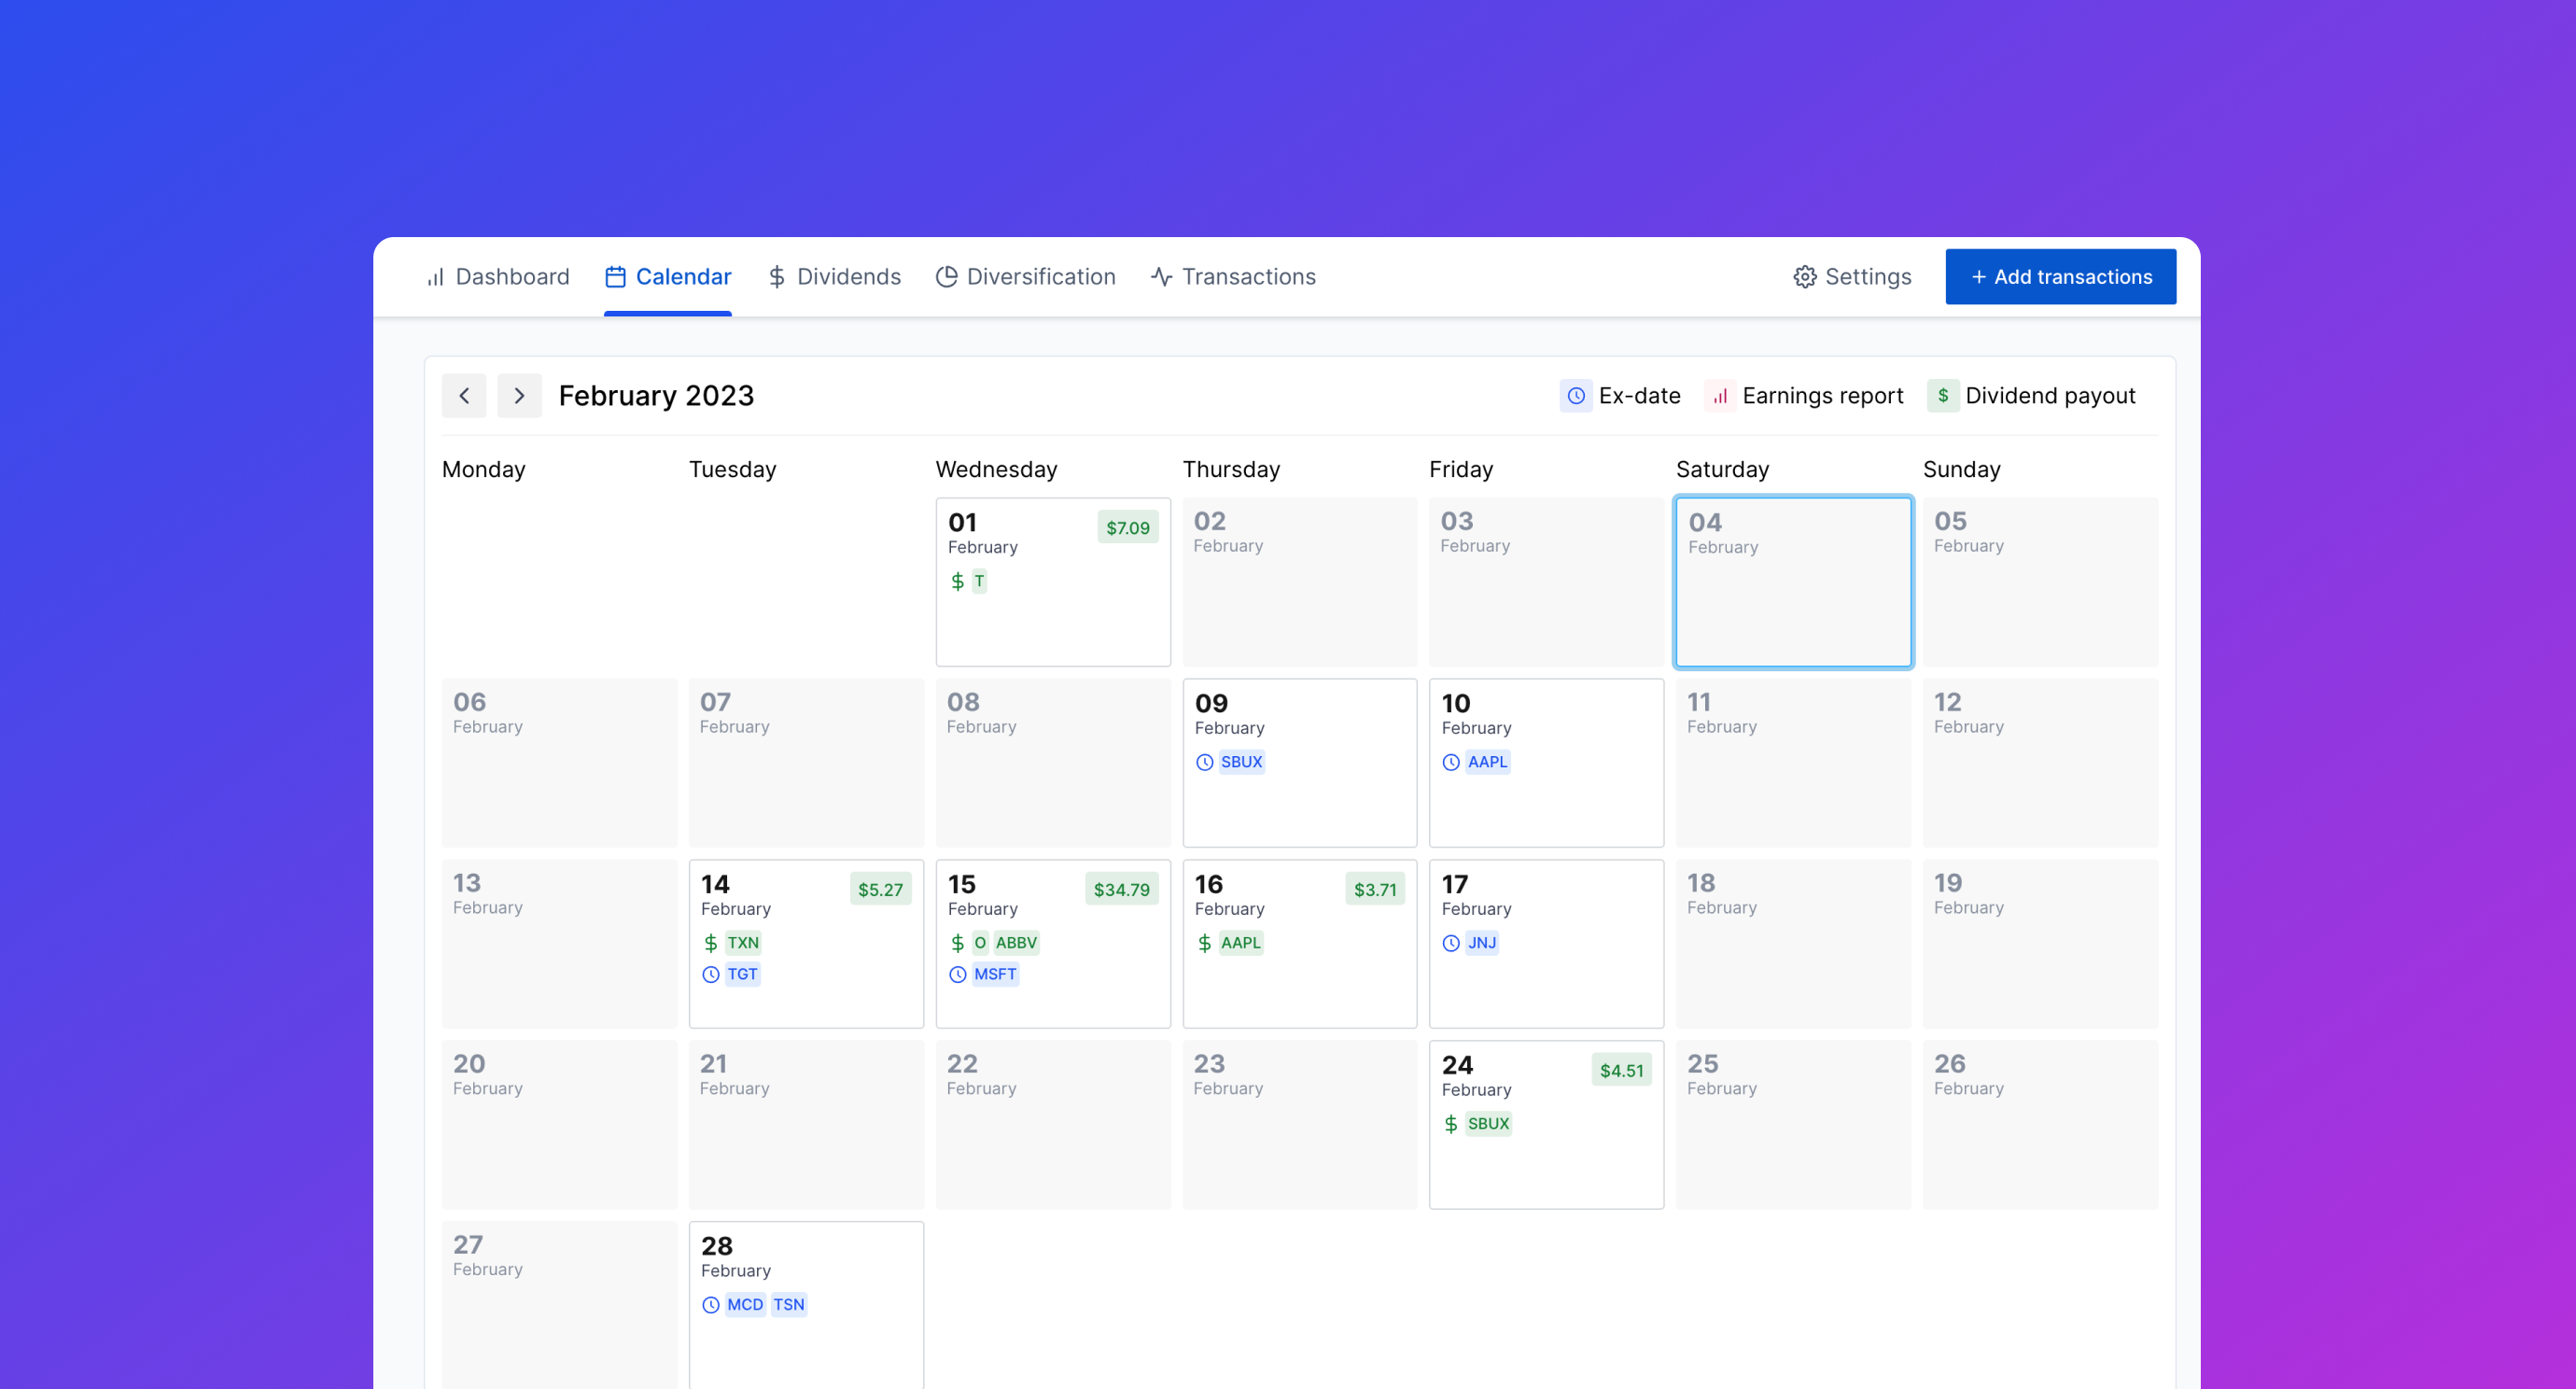Screen dimensions: 2576x1389
Task: Open the Dashboard tab
Action: [498, 277]
